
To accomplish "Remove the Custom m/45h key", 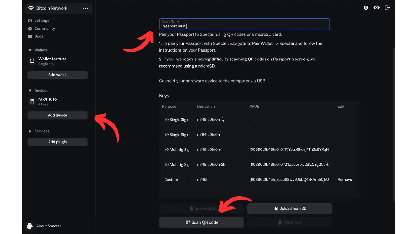I will (x=345, y=180).
